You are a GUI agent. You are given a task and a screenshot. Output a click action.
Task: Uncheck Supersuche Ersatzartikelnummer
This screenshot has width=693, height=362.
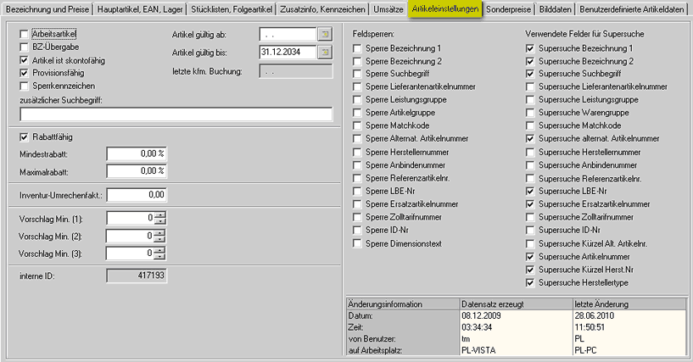point(530,204)
